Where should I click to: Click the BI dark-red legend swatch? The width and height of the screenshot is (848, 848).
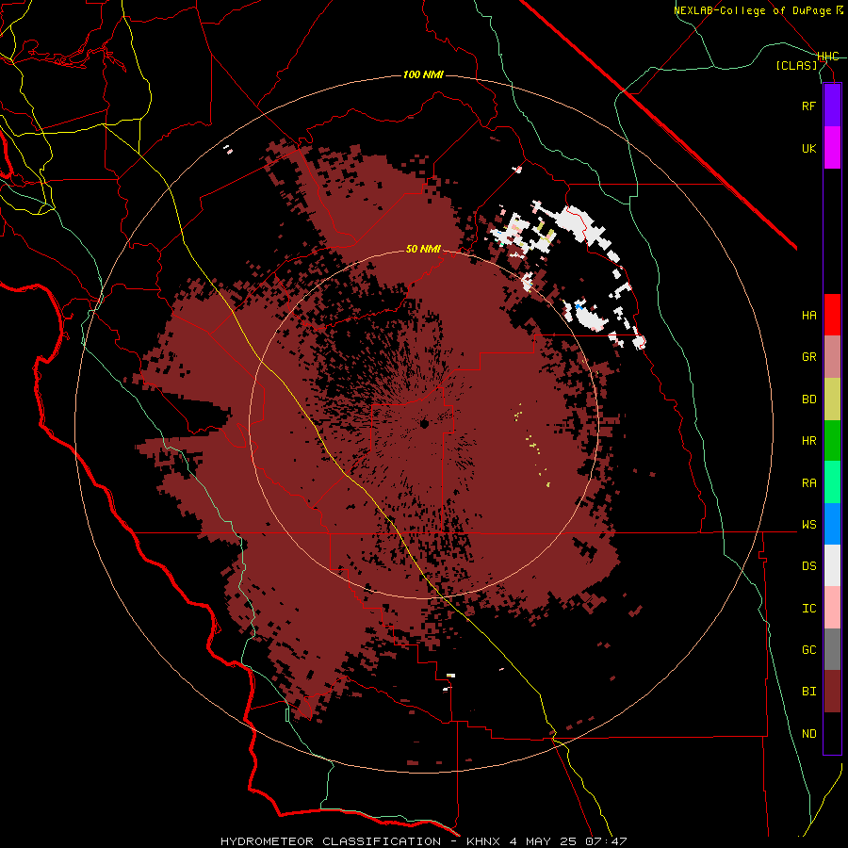point(832,692)
